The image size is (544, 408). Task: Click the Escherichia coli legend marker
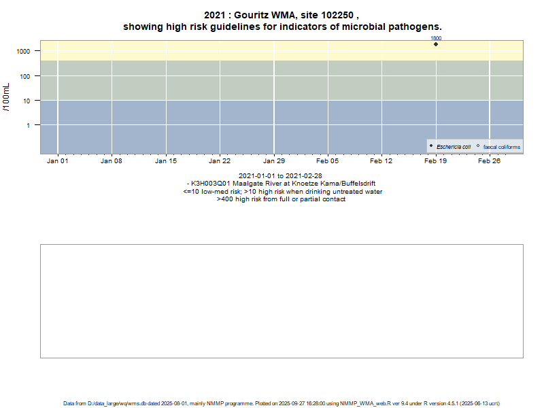(431, 146)
